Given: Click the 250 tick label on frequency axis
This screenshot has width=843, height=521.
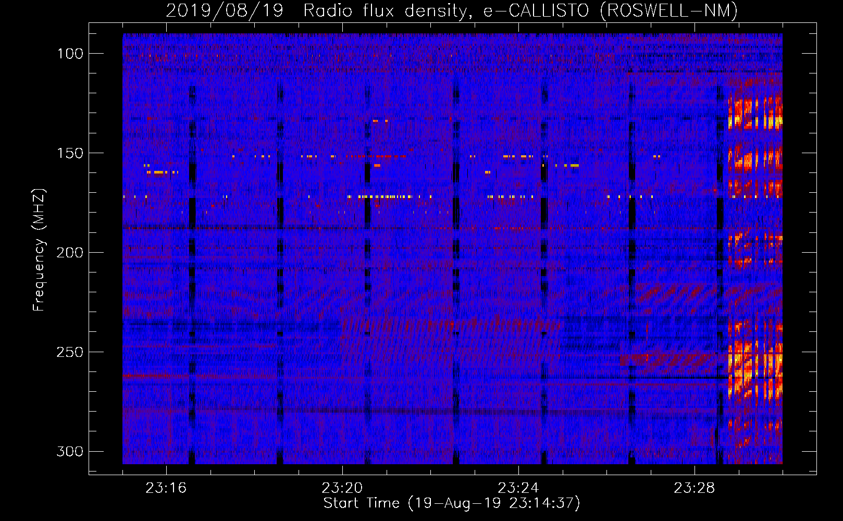Looking at the screenshot, I should tap(70, 352).
